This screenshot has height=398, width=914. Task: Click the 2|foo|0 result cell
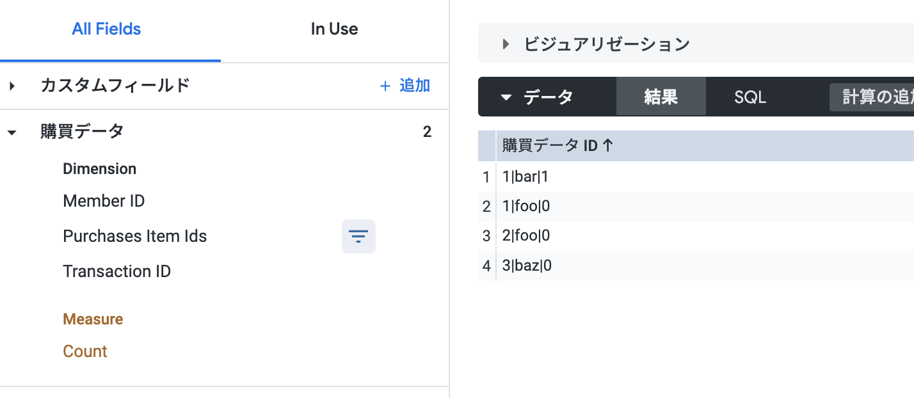coord(526,236)
